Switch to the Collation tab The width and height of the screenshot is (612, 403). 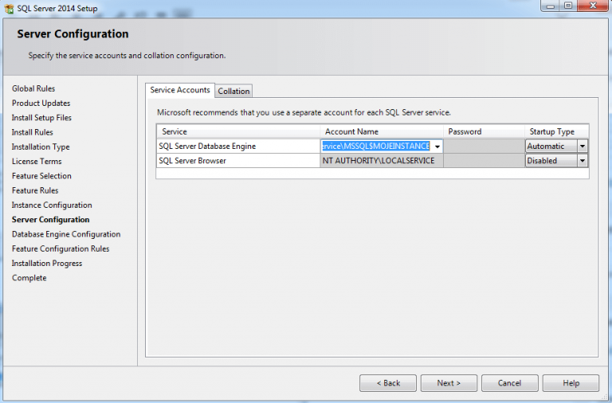tap(233, 91)
